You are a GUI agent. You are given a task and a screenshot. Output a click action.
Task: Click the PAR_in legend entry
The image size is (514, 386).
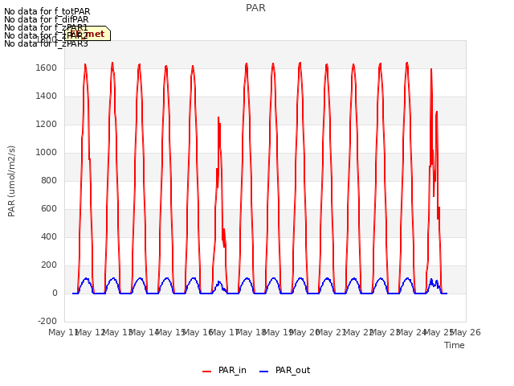pos(224,371)
